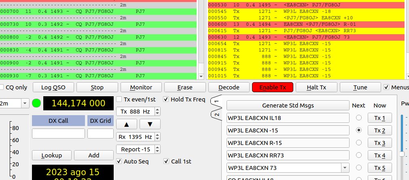Send message now with Tx 4 button

coord(380,155)
